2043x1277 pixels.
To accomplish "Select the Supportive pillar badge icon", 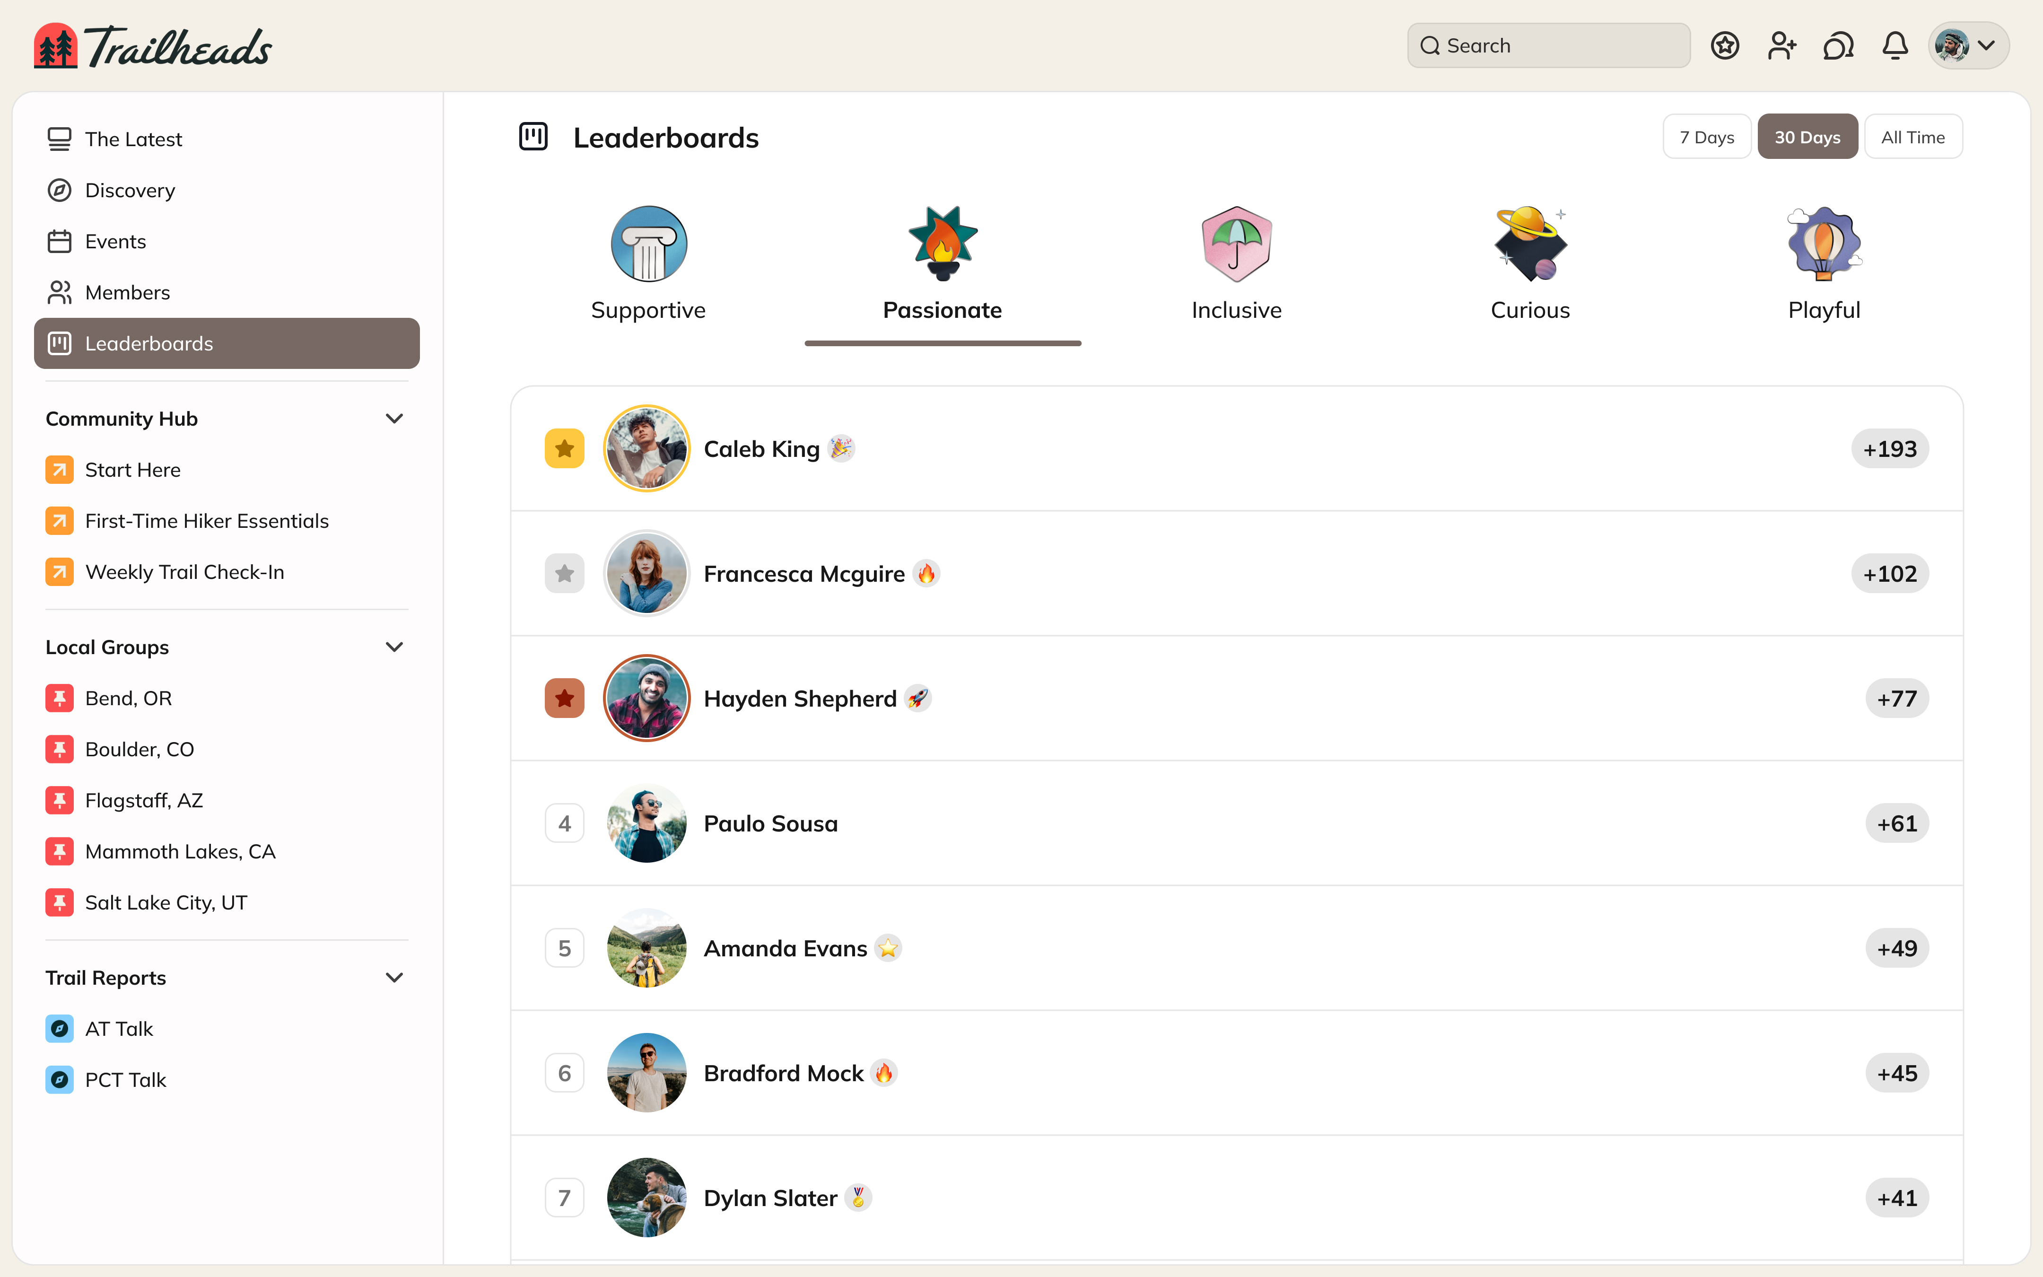I will [648, 244].
